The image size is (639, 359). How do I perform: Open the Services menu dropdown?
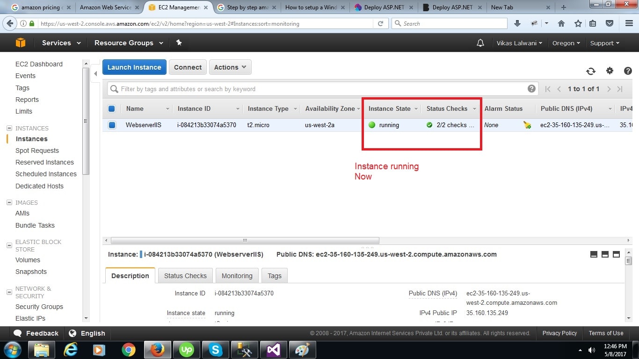click(x=61, y=43)
